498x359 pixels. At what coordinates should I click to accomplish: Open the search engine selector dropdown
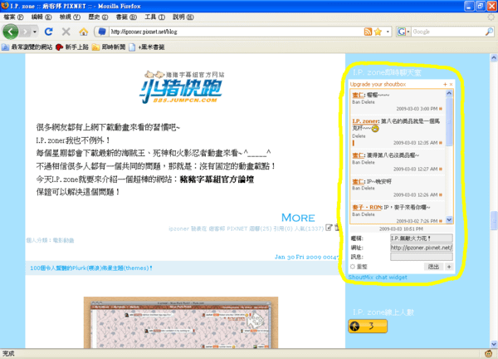tap(408, 32)
